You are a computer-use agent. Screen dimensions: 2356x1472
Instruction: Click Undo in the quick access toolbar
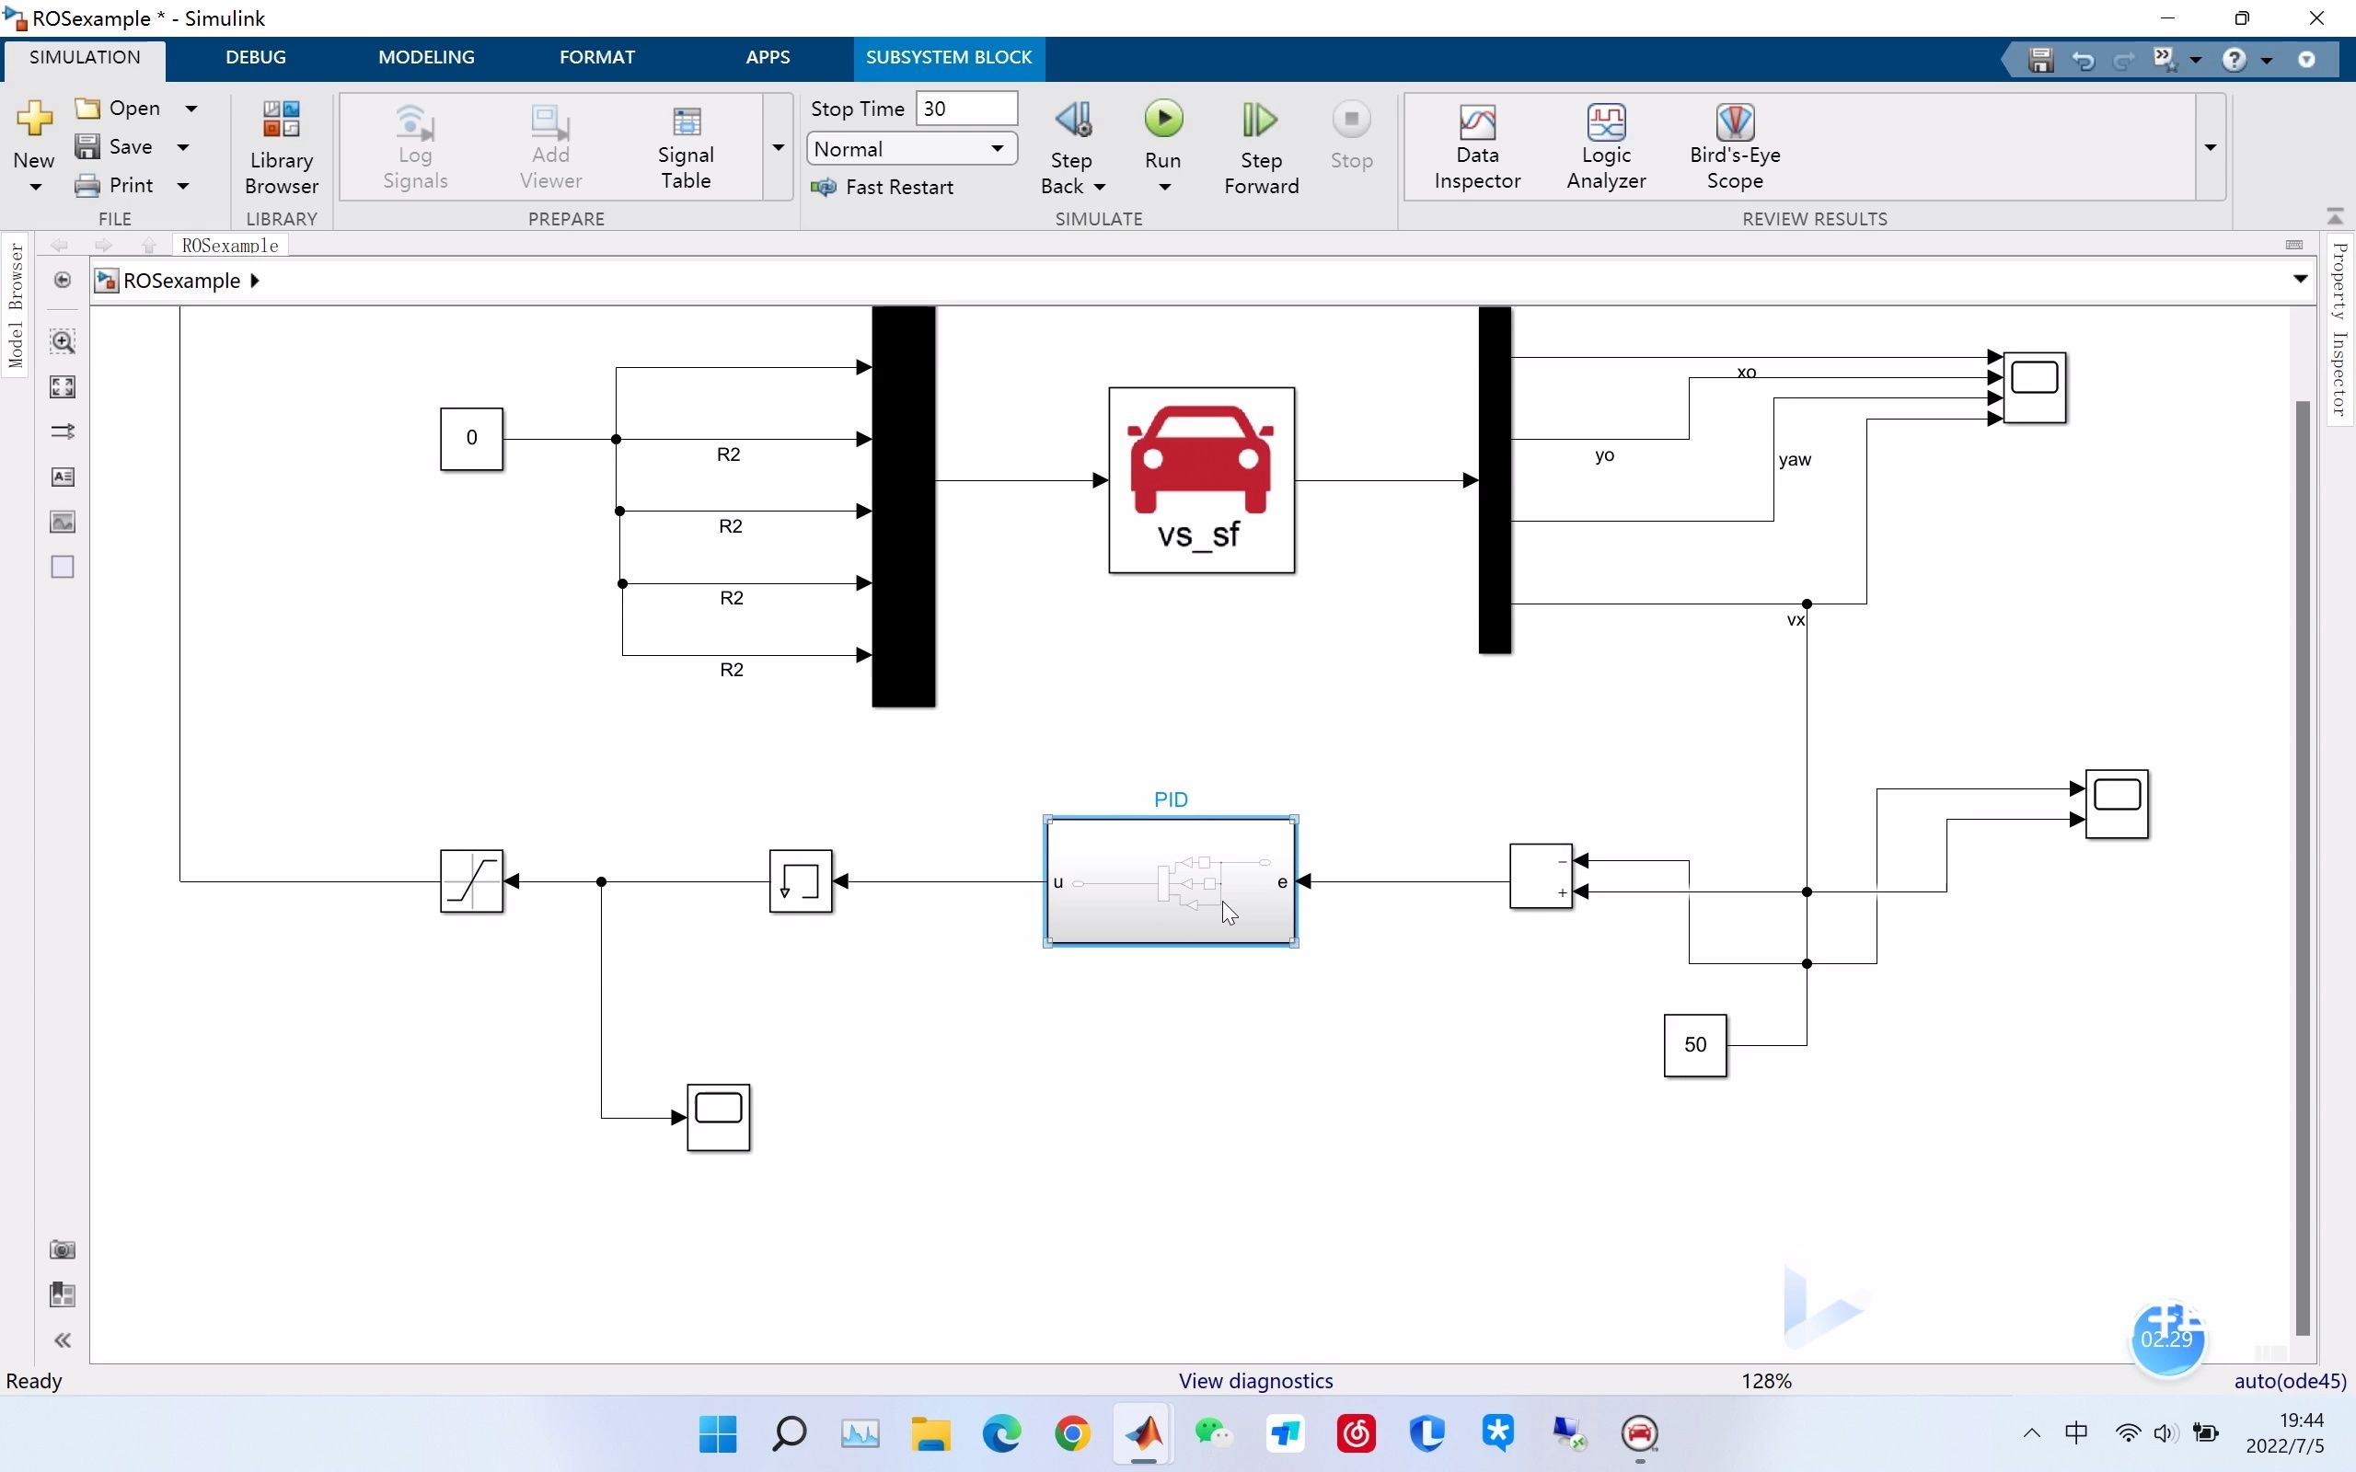point(2084,60)
